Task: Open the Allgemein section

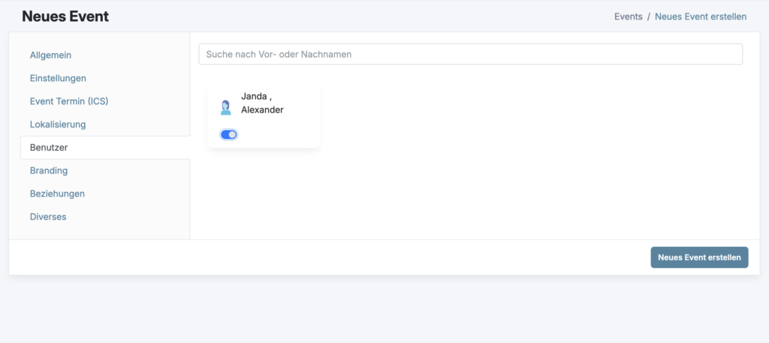Action: pos(50,55)
